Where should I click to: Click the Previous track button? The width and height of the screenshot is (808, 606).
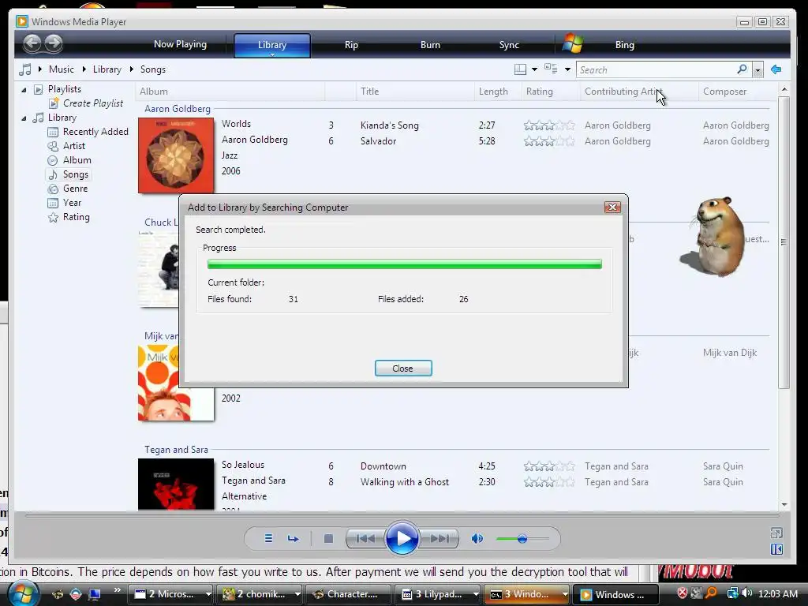point(365,538)
